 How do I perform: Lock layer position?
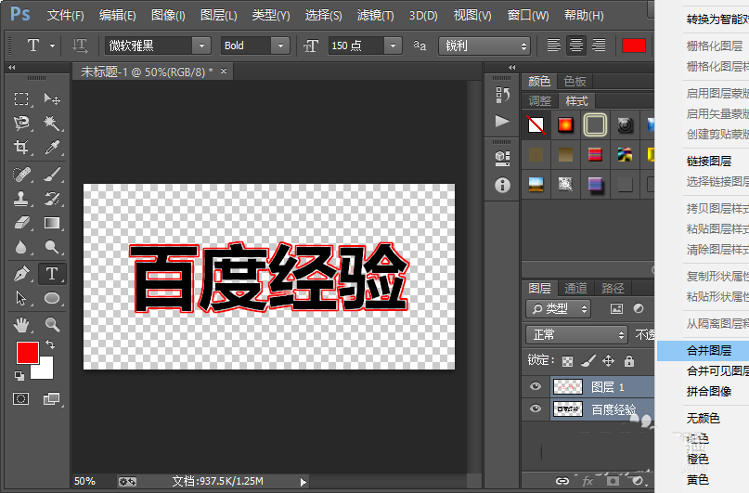(x=609, y=360)
